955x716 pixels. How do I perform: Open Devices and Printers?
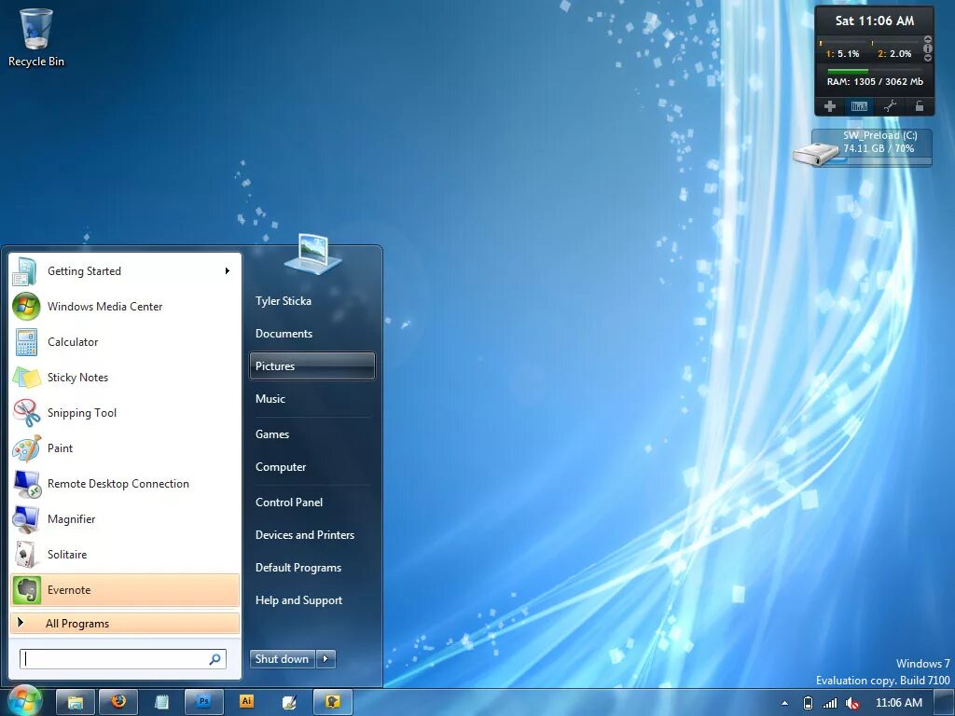311,534
